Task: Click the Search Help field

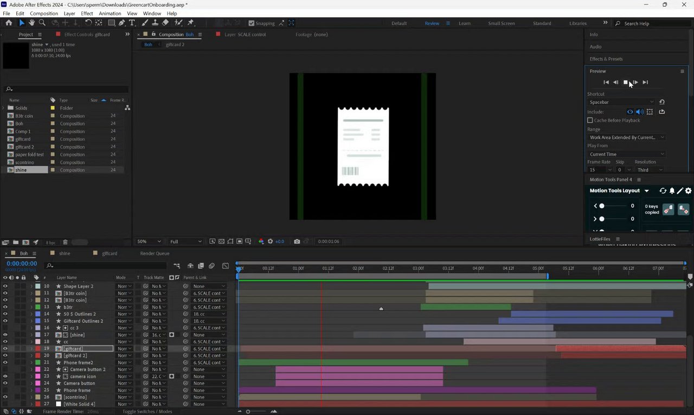Action: coord(651,23)
